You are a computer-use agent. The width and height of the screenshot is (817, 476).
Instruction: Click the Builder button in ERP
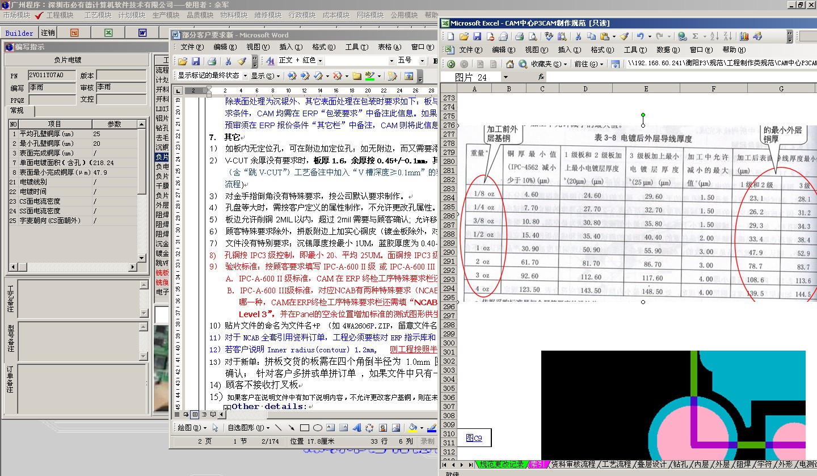(20, 33)
